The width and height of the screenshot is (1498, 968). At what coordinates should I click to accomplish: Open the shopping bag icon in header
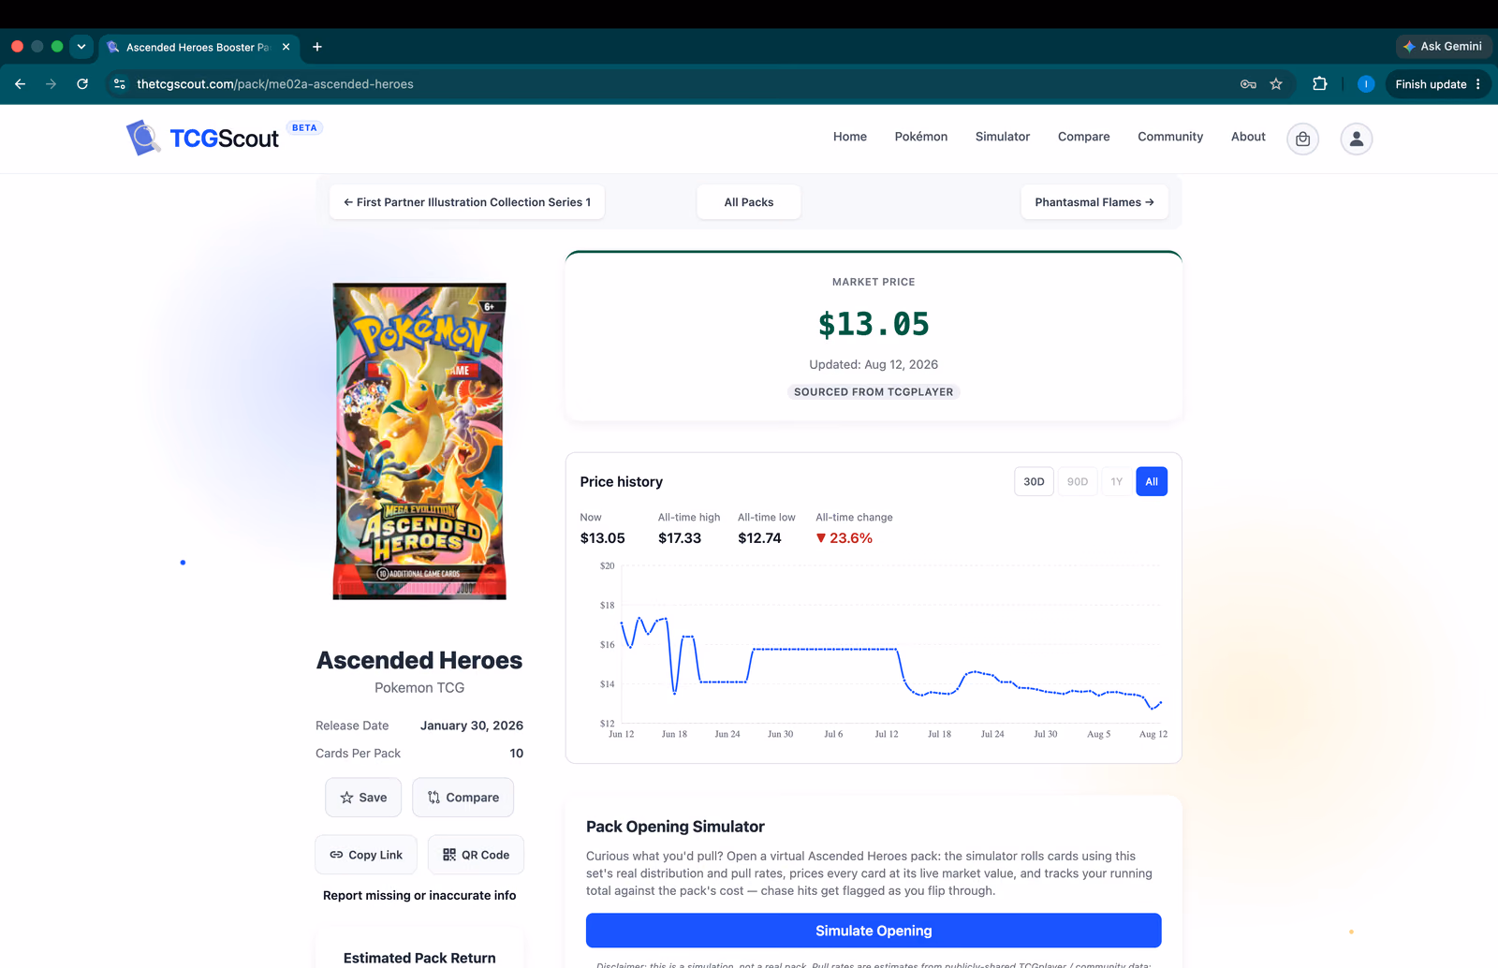(x=1302, y=139)
